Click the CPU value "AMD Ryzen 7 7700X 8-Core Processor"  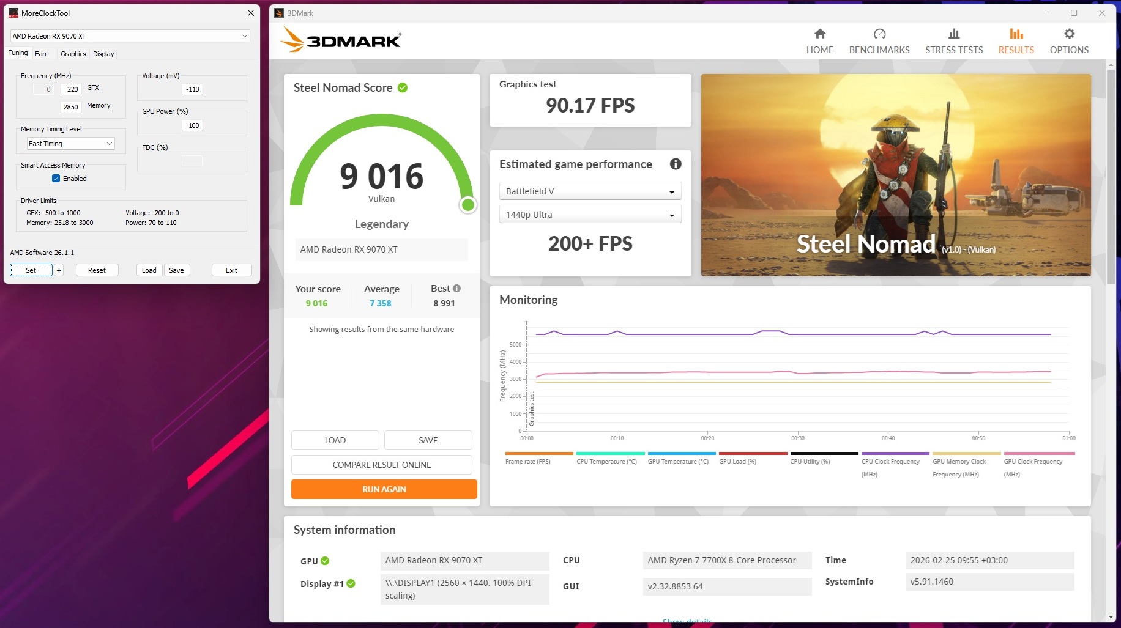click(x=727, y=560)
